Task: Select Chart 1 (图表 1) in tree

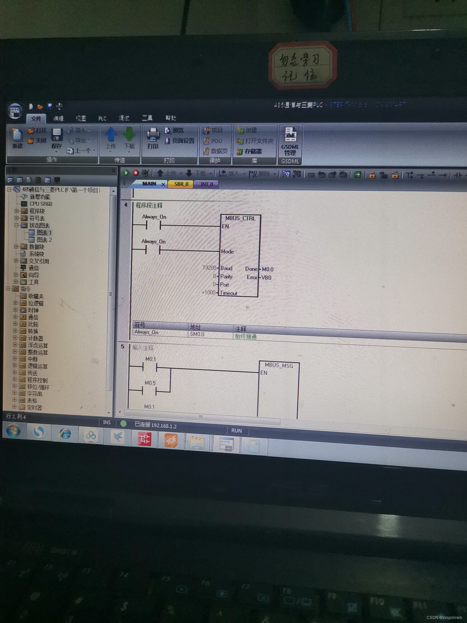Action: click(40, 233)
